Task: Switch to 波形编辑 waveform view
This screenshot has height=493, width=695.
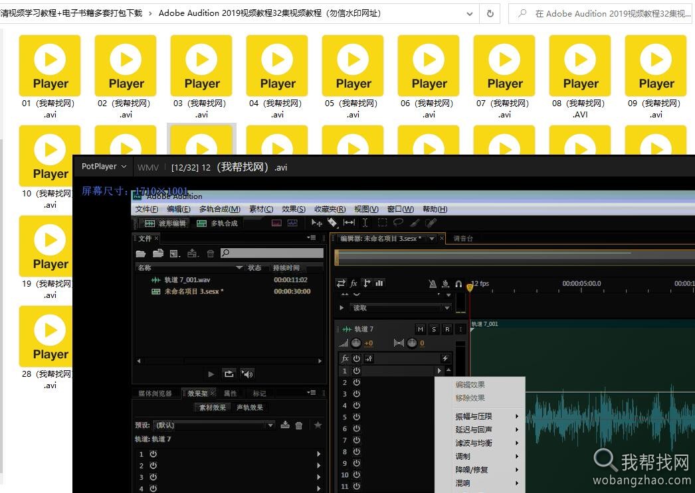Action: [165, 223]
